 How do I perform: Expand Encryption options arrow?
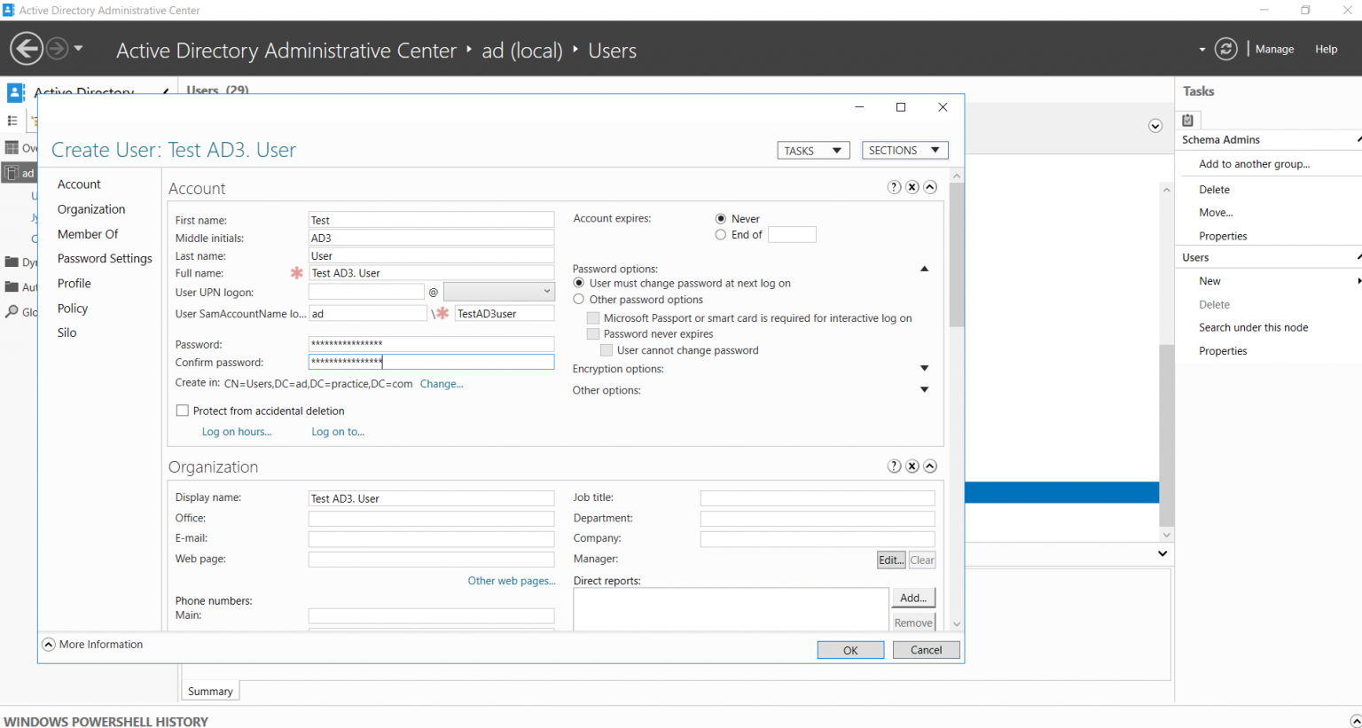(x=924, y=368)
